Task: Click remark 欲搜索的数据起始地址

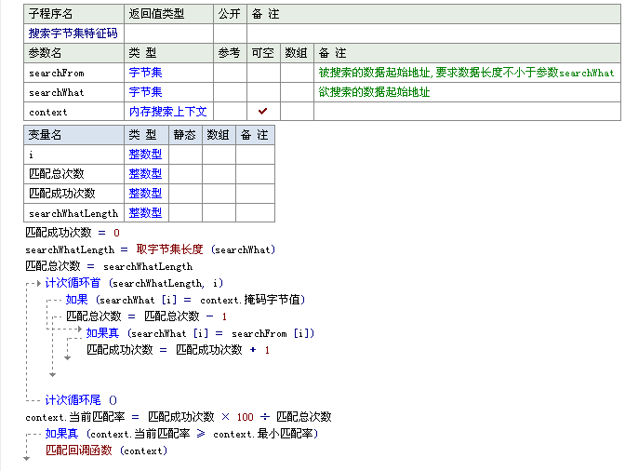Action: pos(374,92)
